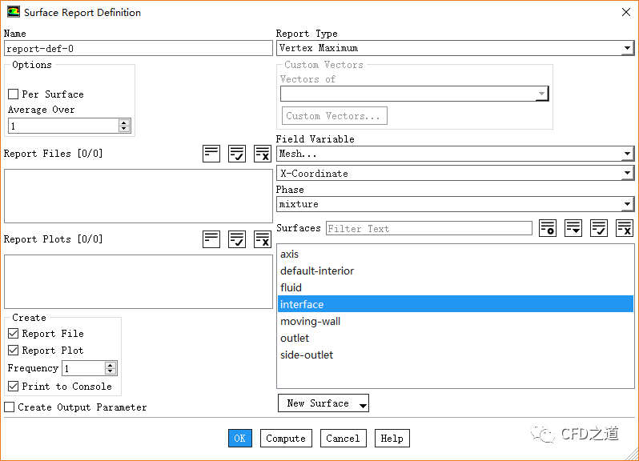Enable the Per Surface checkbox
The height and width of the screenshot is (461, 639).
14,94
